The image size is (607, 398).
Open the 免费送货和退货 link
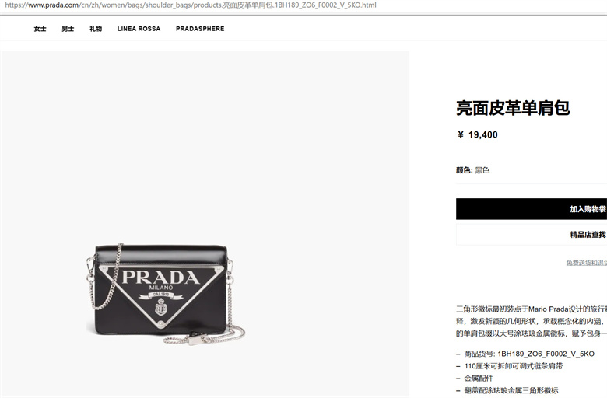click(587, 263)
